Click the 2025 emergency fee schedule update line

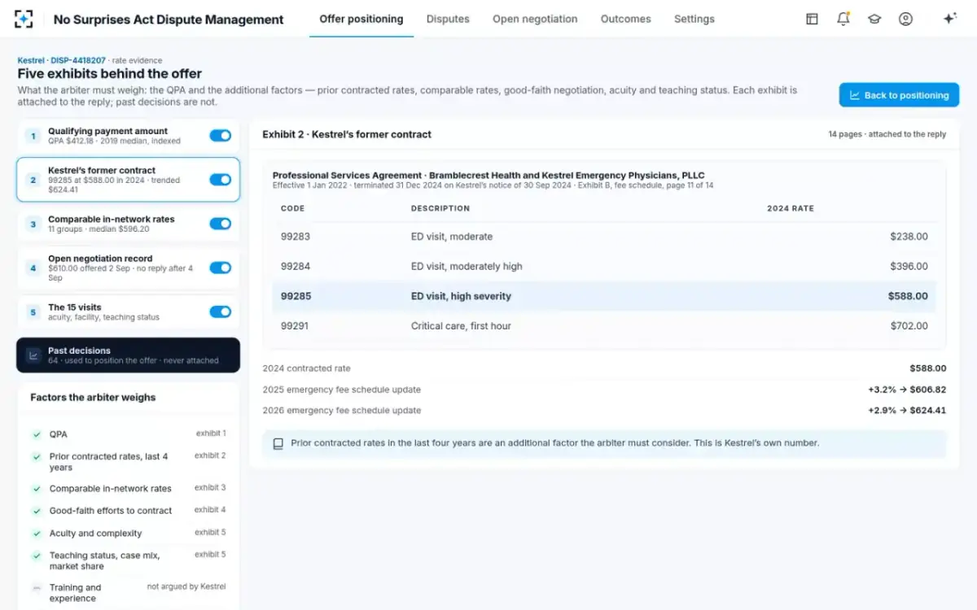(x=604, y=390)
